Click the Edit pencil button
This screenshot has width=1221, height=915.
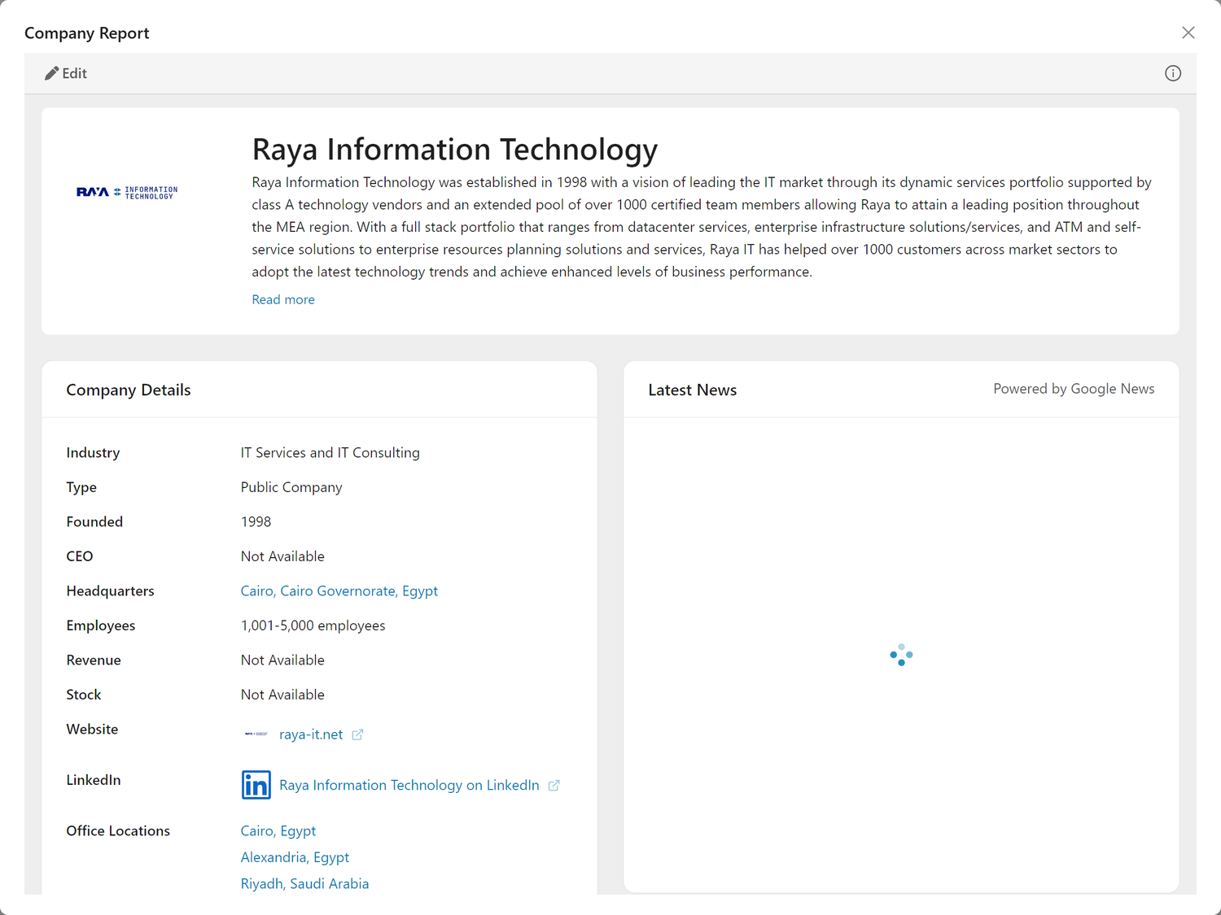(x=66, y=73)
